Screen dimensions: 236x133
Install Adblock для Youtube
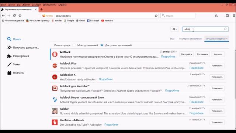click(x=217, y=88)
